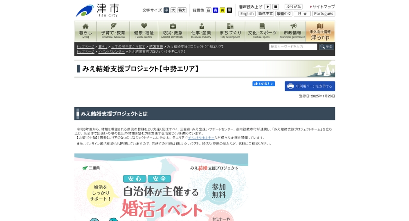Select the page title みえ結婚支援プロジェクト【中勢エリア】
The height and width of the screenshot is (221, 409).
point(141,69)
